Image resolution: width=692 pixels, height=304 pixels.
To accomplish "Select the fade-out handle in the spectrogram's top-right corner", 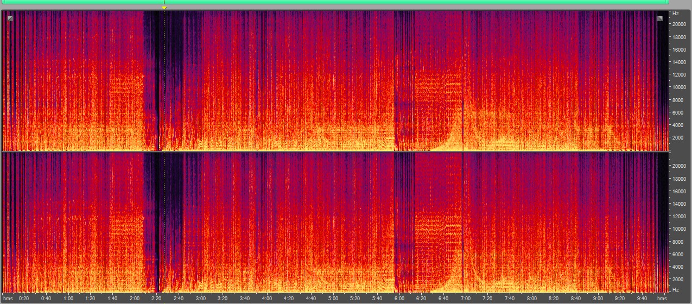I will pyautogui.click(x=659, y=18).
